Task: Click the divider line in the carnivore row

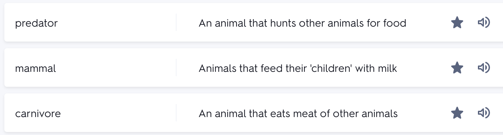Action: [x=176, y=113]
